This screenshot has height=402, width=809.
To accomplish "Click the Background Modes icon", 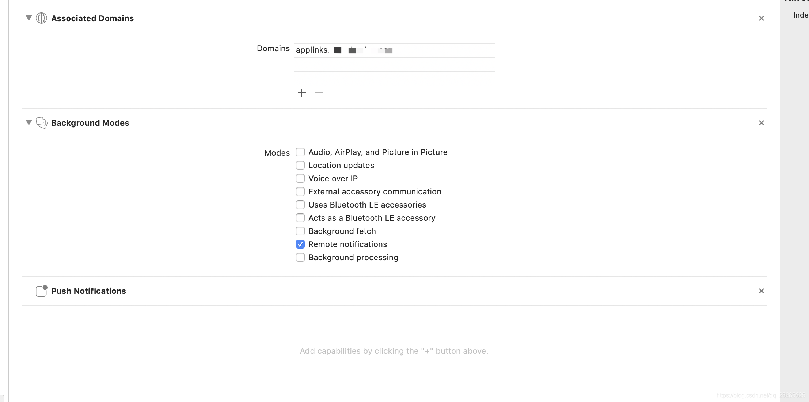I will (41, 122).
